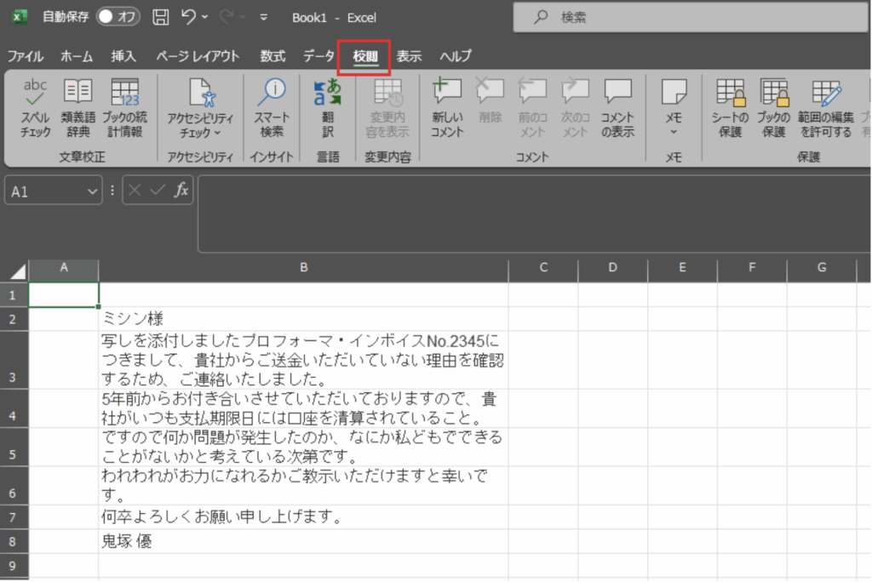Click 変更内容を表示 show changes
Screen dimensions: 872x582
pyautogui.click(x=387, y=108)
